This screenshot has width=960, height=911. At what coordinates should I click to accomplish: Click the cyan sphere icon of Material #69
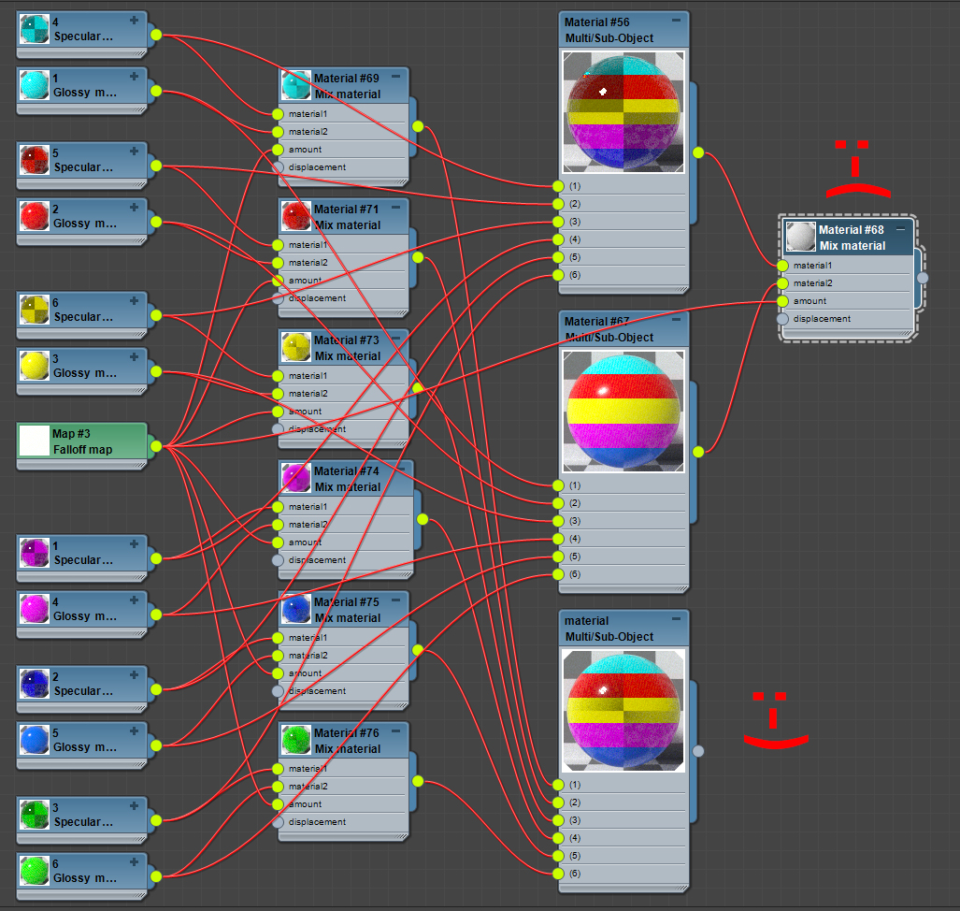click(x=296, y=85)
